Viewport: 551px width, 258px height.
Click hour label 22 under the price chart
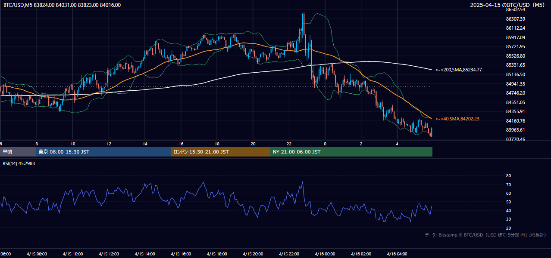point(289,144)
